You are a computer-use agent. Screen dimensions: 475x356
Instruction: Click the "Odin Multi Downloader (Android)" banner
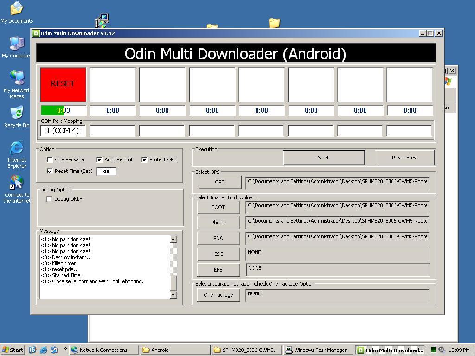[236, 53]
